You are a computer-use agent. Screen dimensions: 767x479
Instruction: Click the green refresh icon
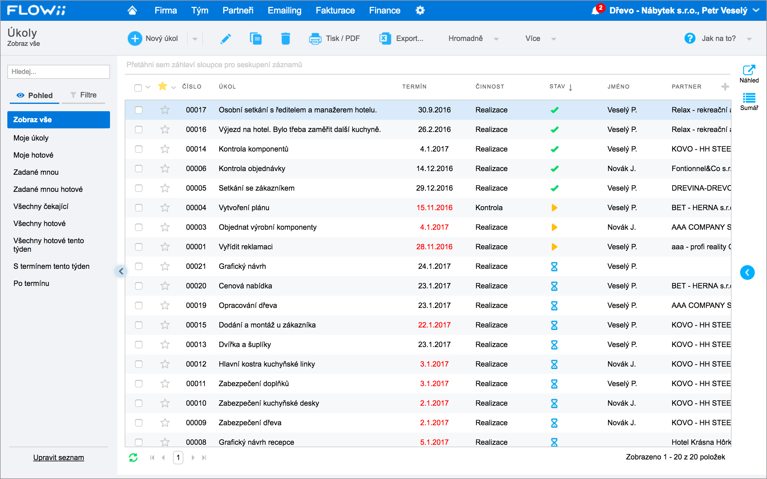[x=133, y=457]
